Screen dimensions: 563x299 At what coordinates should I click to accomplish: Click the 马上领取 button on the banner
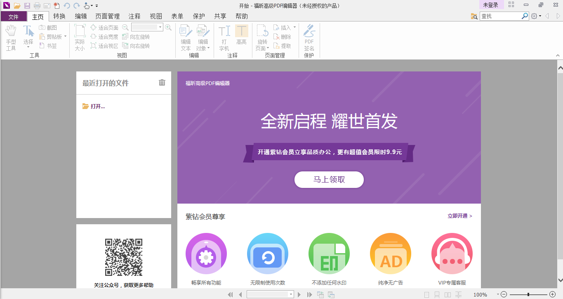point(329,180)
